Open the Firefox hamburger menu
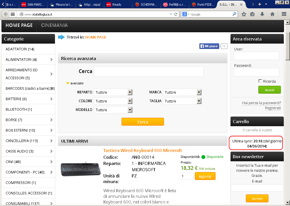 click(284, 14)
